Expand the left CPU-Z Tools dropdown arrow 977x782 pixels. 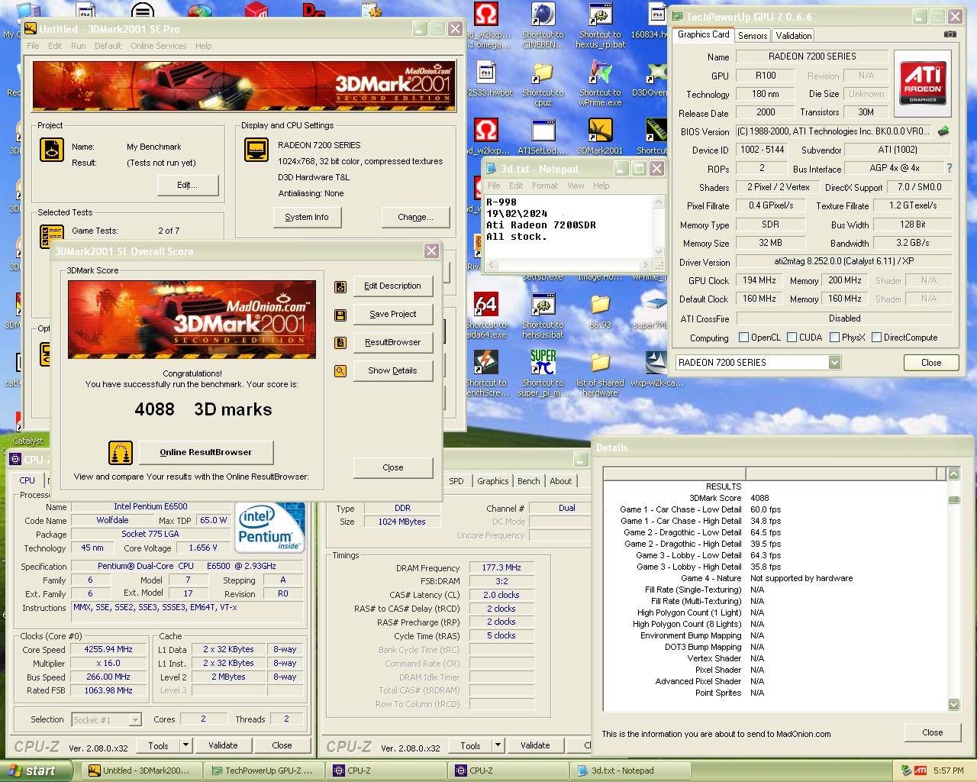pos(185,745)
